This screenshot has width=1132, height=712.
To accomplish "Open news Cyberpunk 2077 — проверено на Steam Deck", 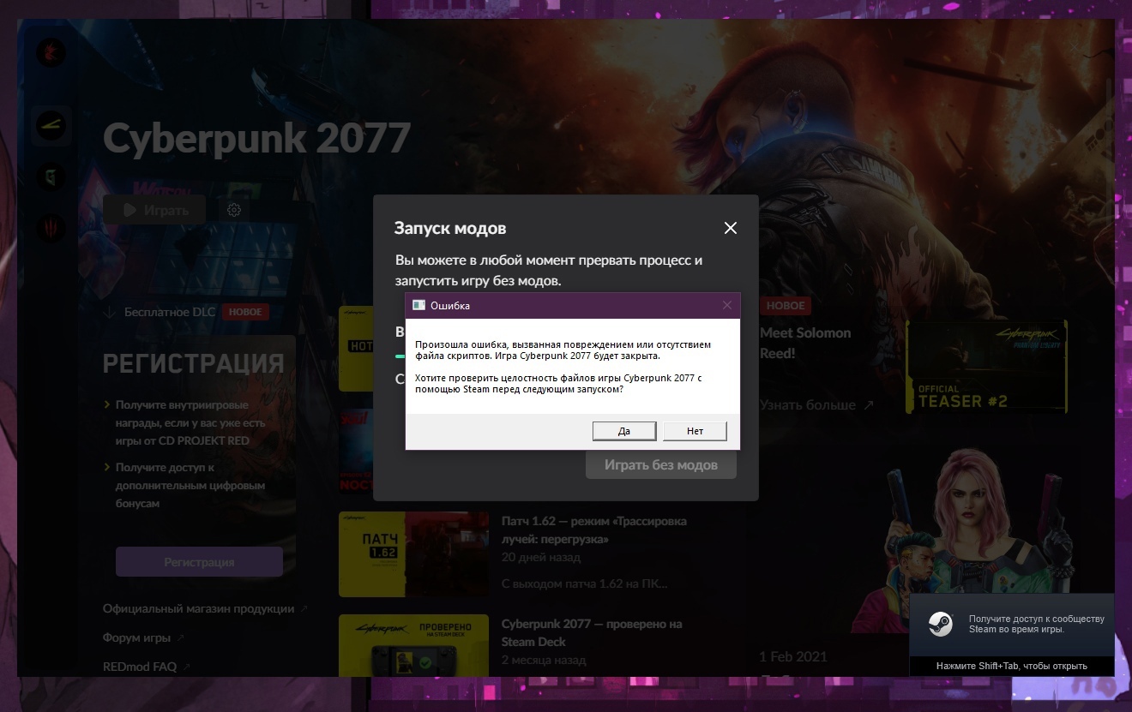I will tap(592, 633).
